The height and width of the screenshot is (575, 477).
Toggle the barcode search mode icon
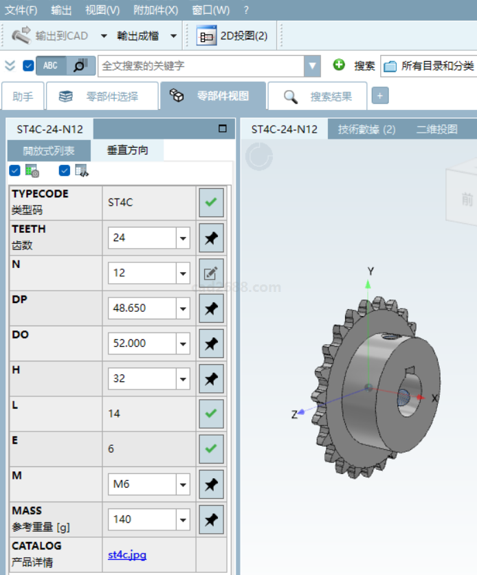coord(81,65)
